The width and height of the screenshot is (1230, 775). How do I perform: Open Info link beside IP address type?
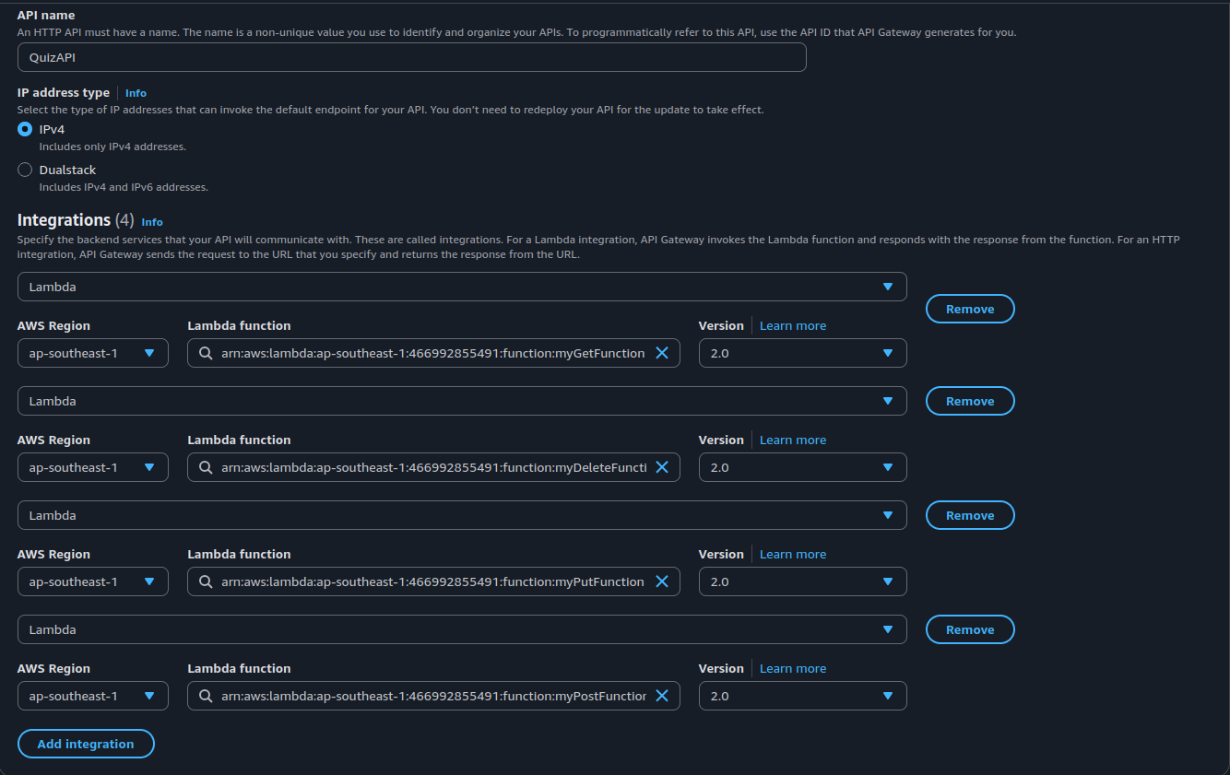pos(136,93)
